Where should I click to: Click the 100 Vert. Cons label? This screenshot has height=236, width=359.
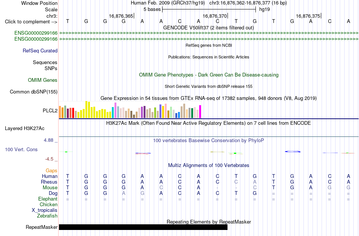click(21, 149)
